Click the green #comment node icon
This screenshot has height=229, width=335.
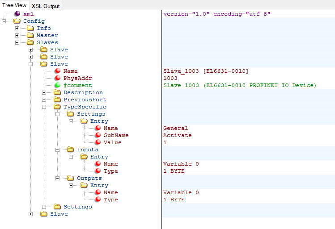[x=57, y=85]
